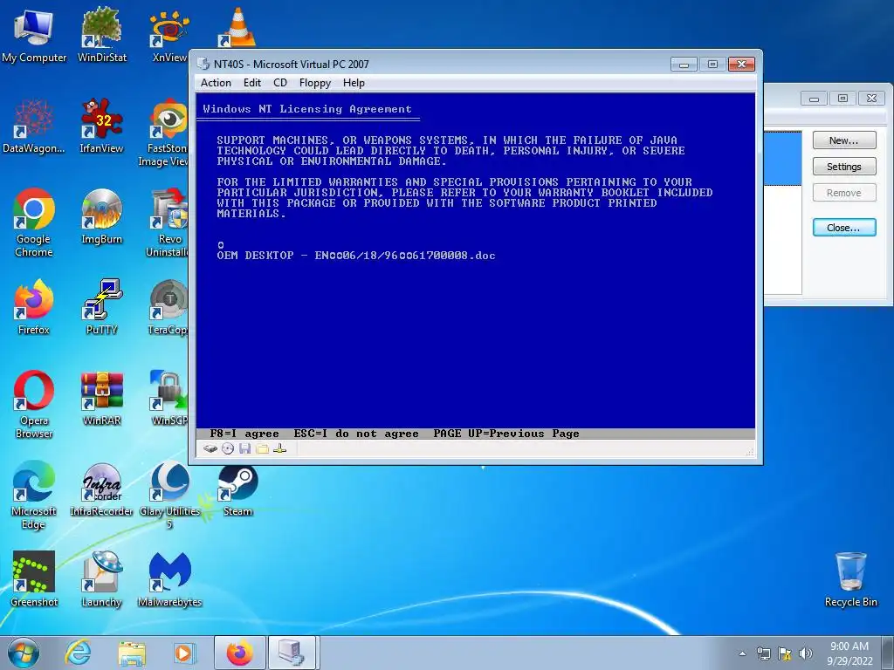Viewport: 894px width, 670px height.
Task: Click the PuTTY desktop icon
Action: [x=101, y=308]
